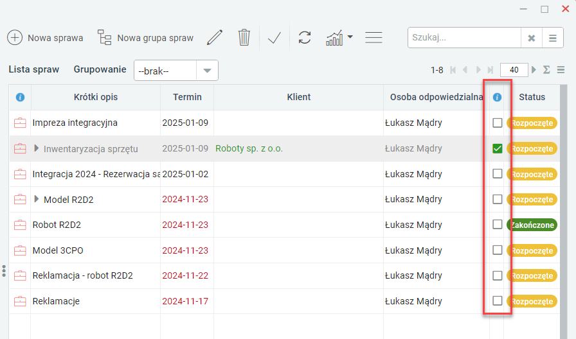Screen dimensions: 576x339
Task: Click the Nowa sprawa button label
Action: click(55, 38)
